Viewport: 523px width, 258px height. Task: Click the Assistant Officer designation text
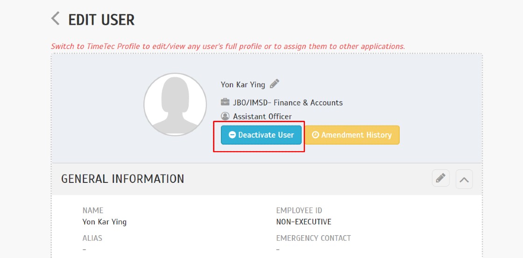[x=262, y=116]
